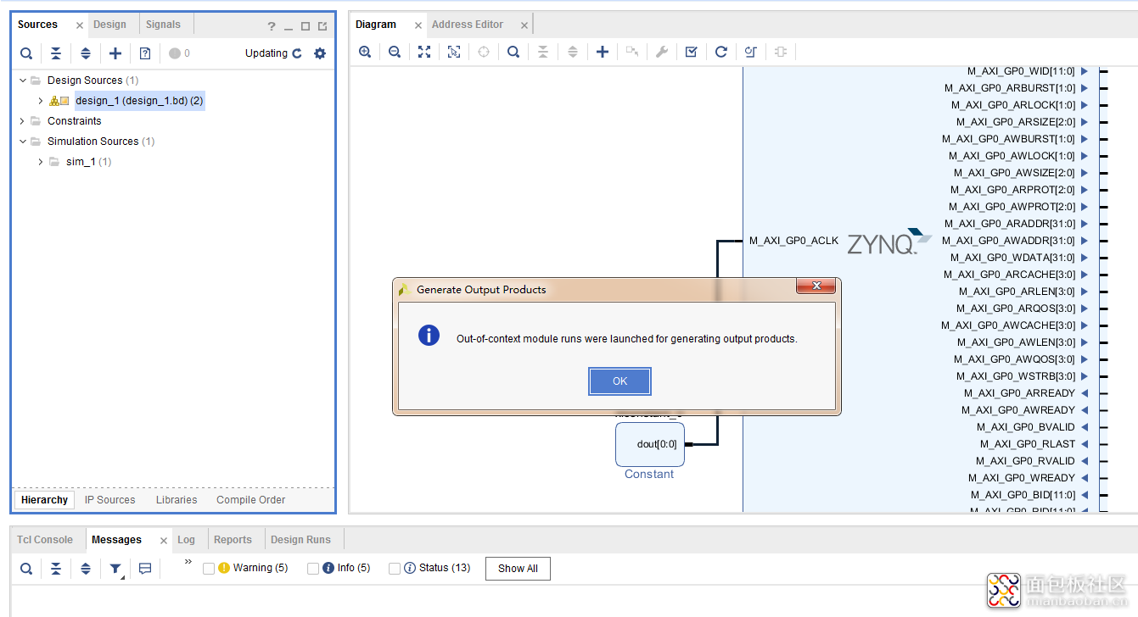This screenshot has height=617, width=1138.
Task: Open the Tcl Console tab
Action: coord(45,540)
